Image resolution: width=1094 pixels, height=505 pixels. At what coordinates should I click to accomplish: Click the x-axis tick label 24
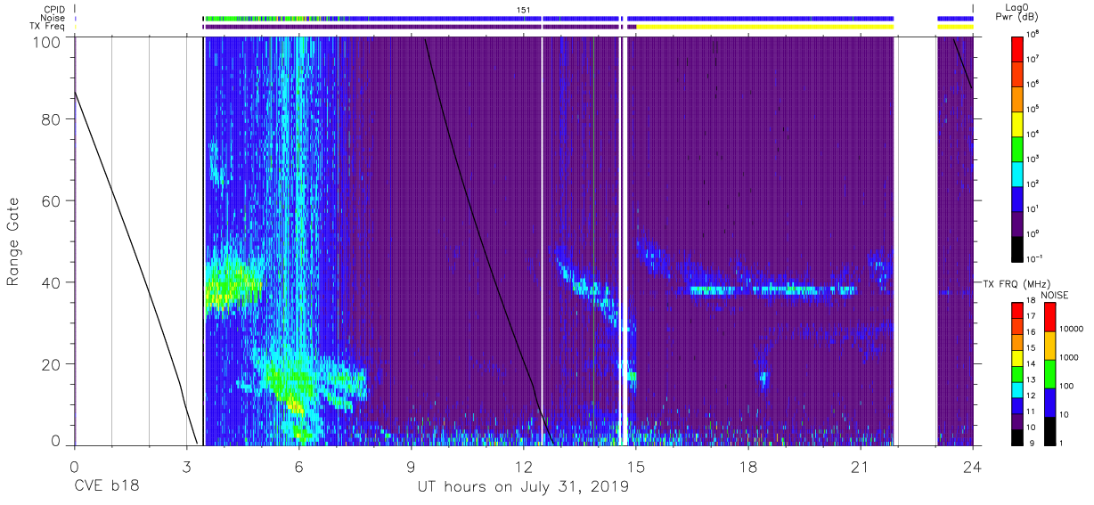[972, 466]
